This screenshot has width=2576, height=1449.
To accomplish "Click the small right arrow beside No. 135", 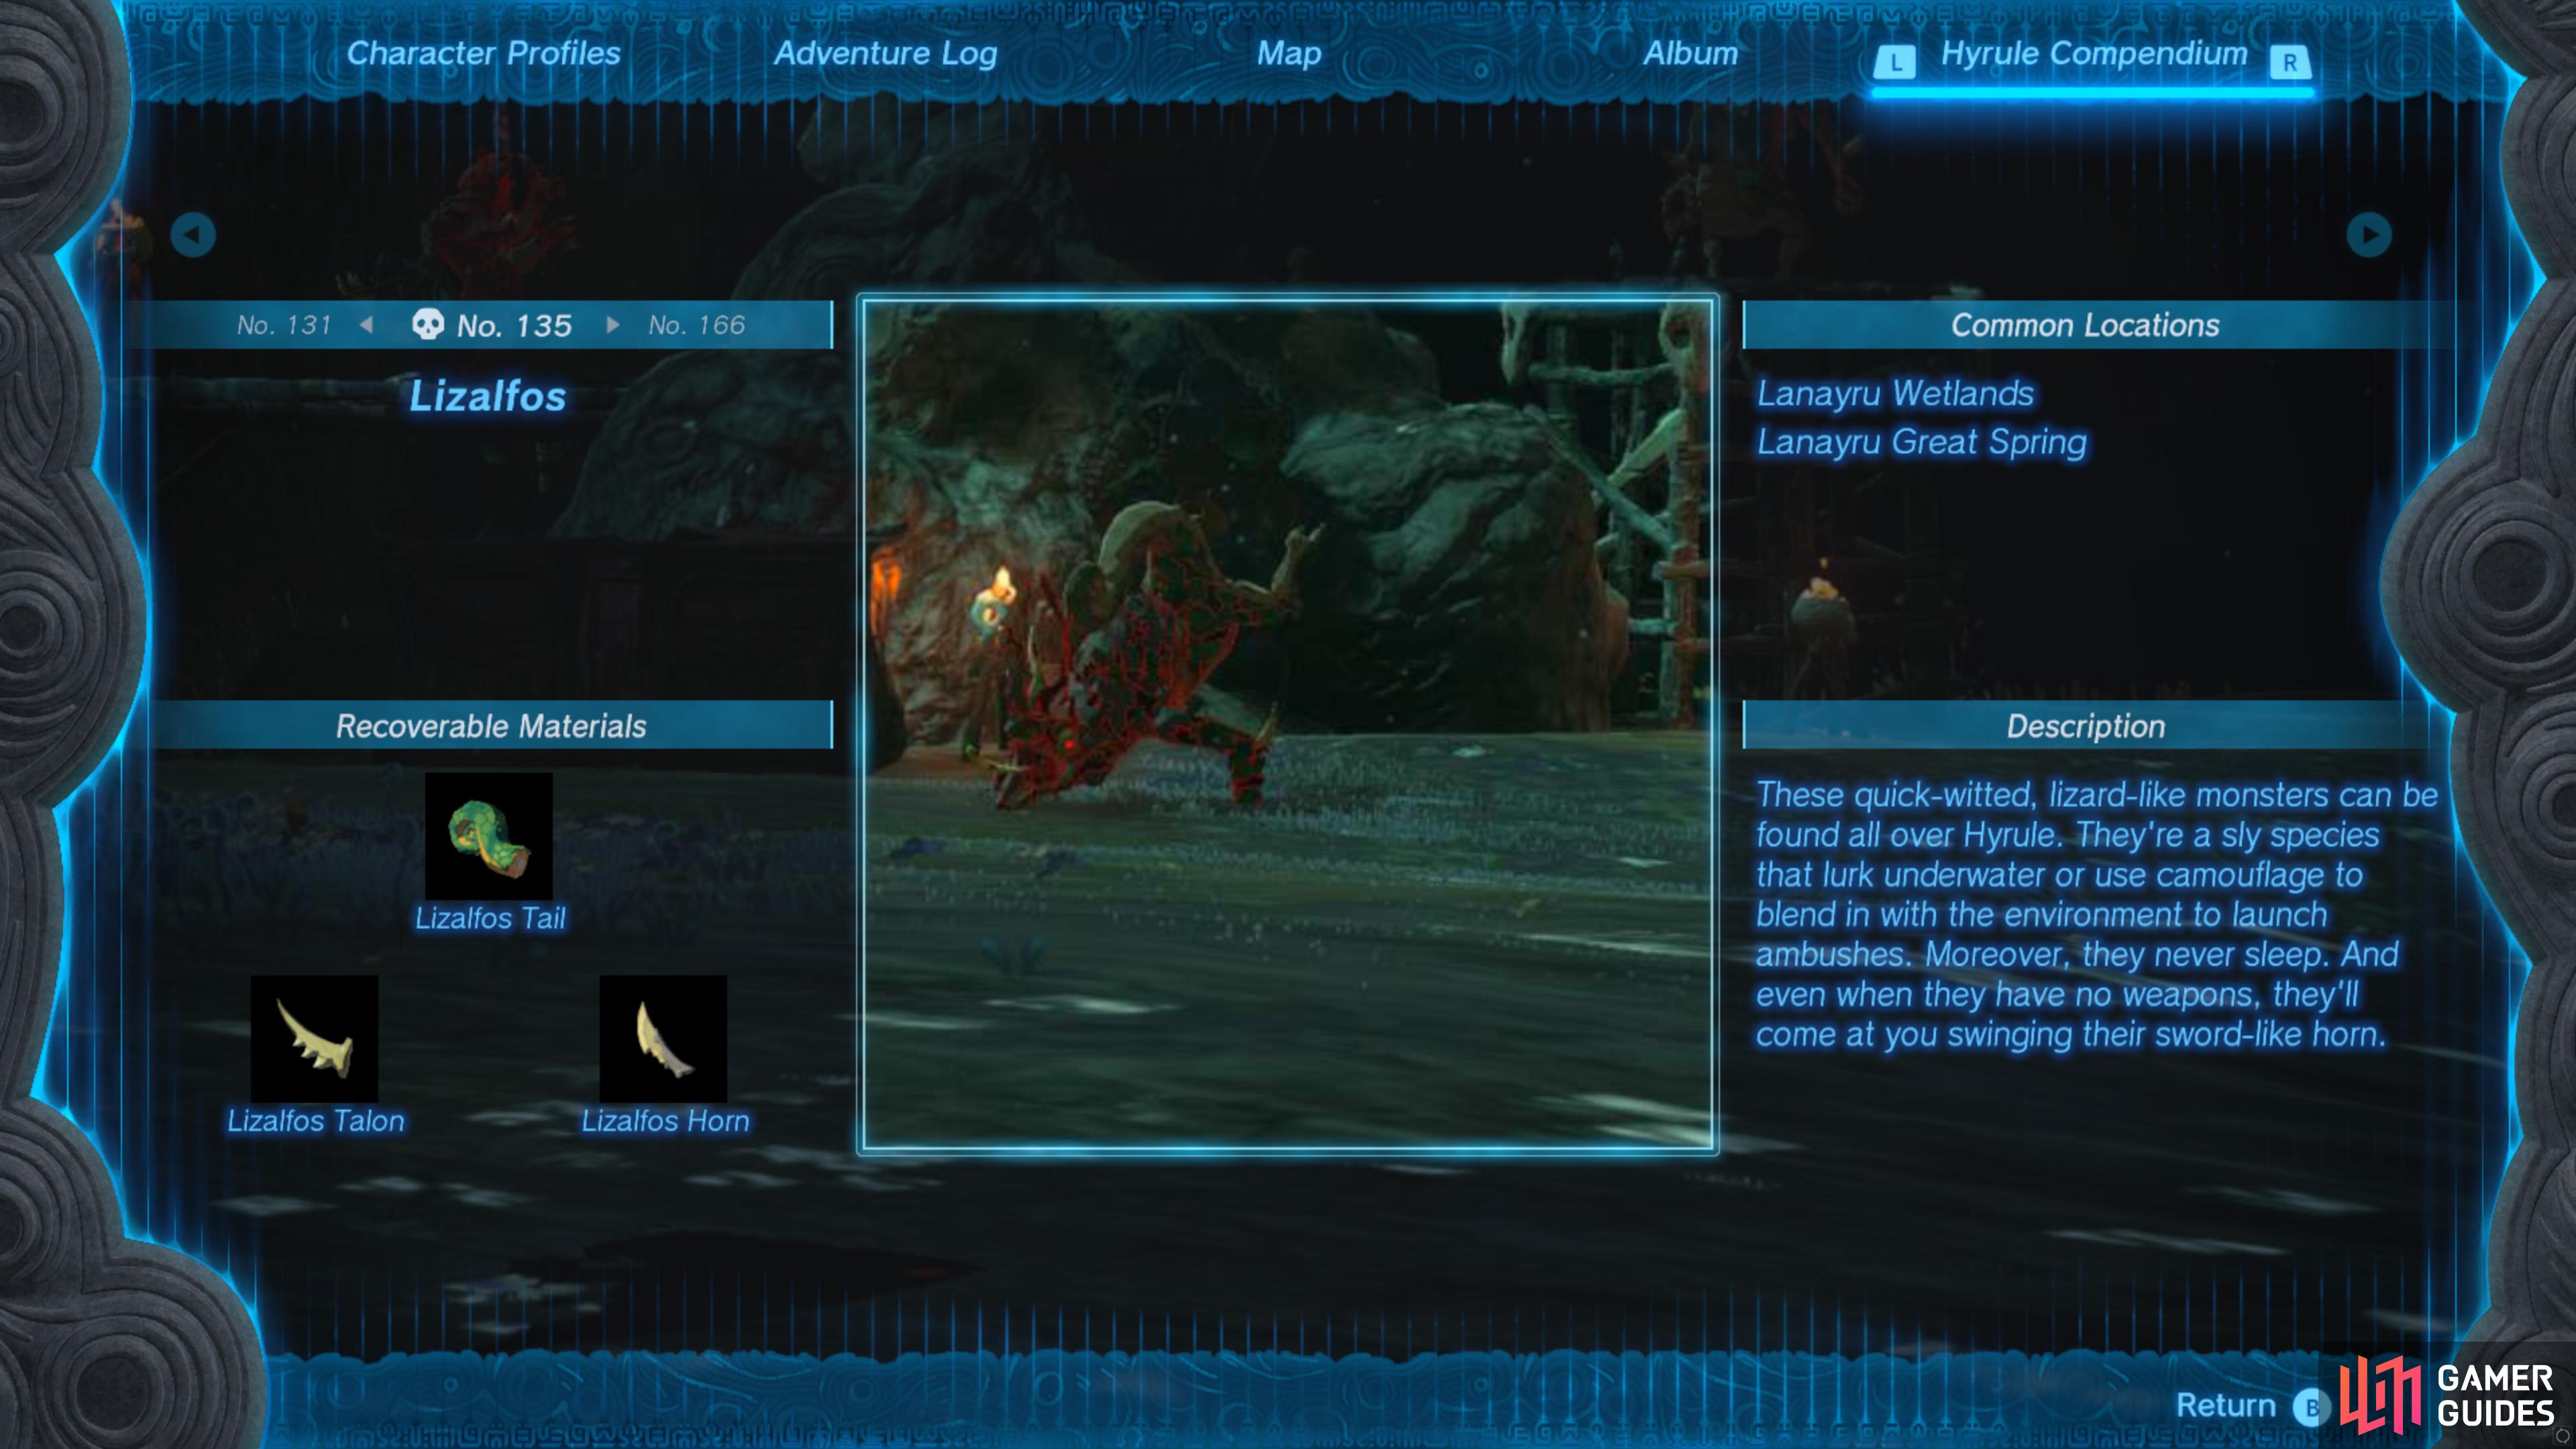I will tap(613, 325).
